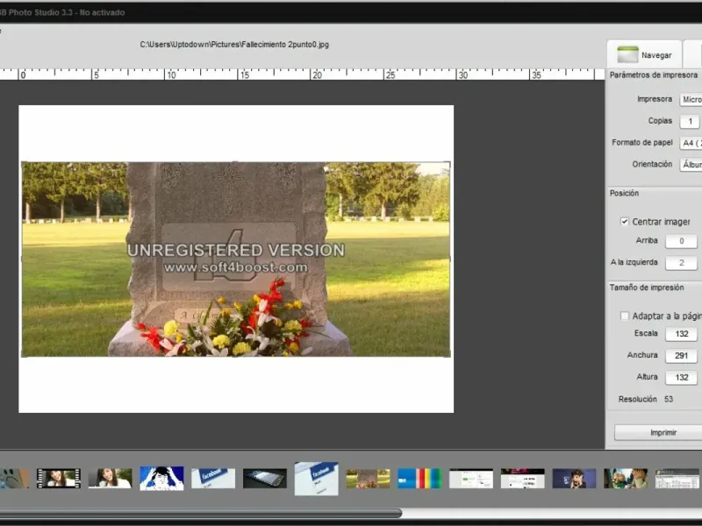This screenshot has height=526, width=702.
Task: Expand the Formato de papel dropdown
Action: pos(691,143)
